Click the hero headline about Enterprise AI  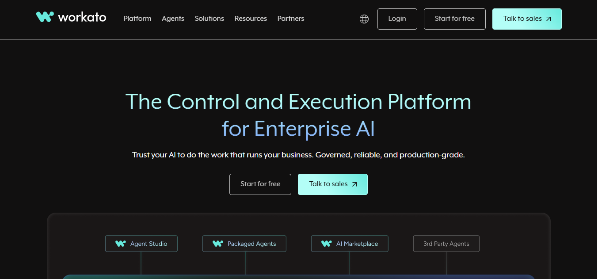coord(298,115)
